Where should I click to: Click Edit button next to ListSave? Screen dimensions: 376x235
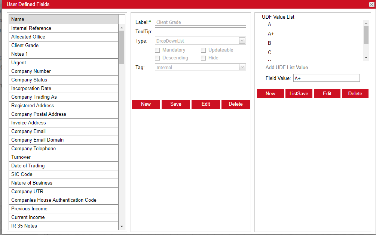click(327, 94)
